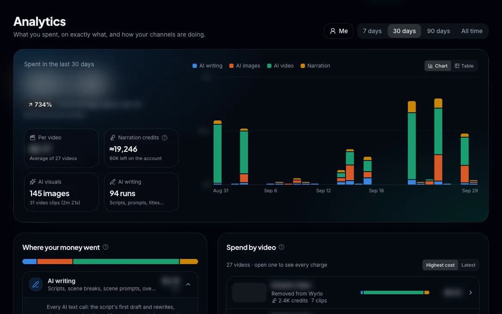Click the Narration credits help icon
The image size is (502, 314).
165,138
